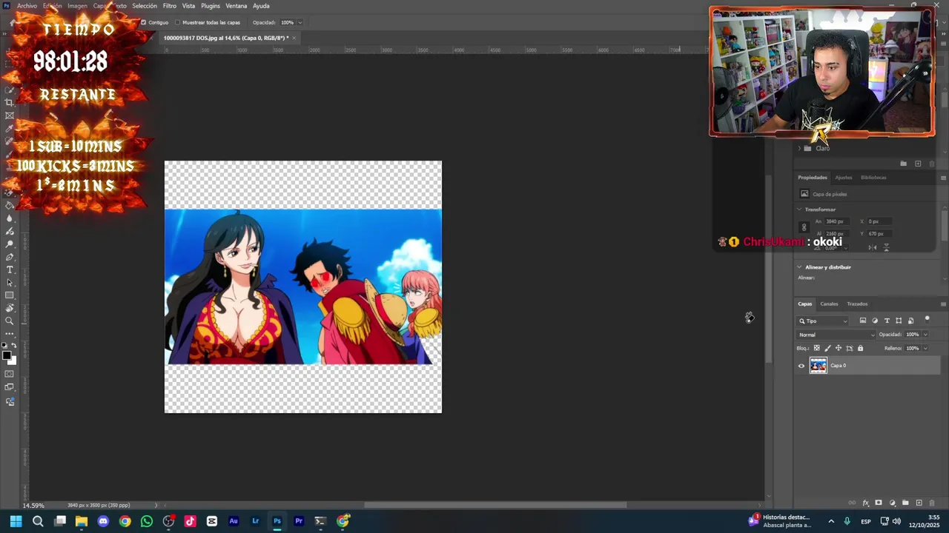Screen dimensions: 949x533
Task: Click the link layers icon
Action: (852, 503)
